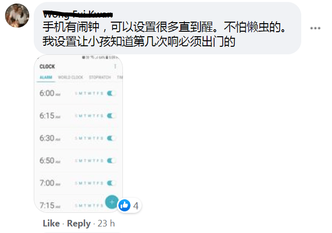332x233 pixels.
Task: Disable the 6:30 alarm switch
Action: 111,138
